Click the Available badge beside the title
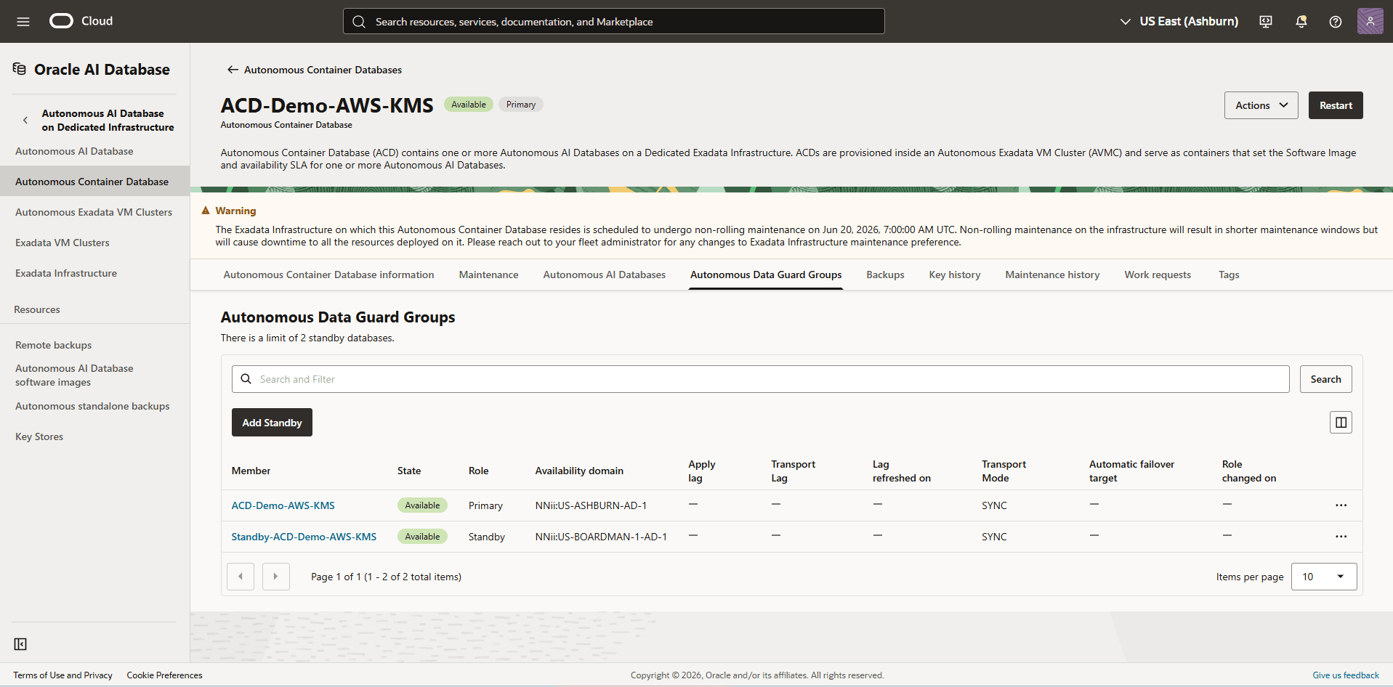The height and width of the screenshot is (687, 1393). pos(469,105)
